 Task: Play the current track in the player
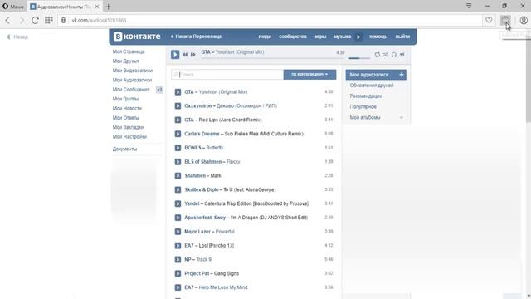click(175, 54)
